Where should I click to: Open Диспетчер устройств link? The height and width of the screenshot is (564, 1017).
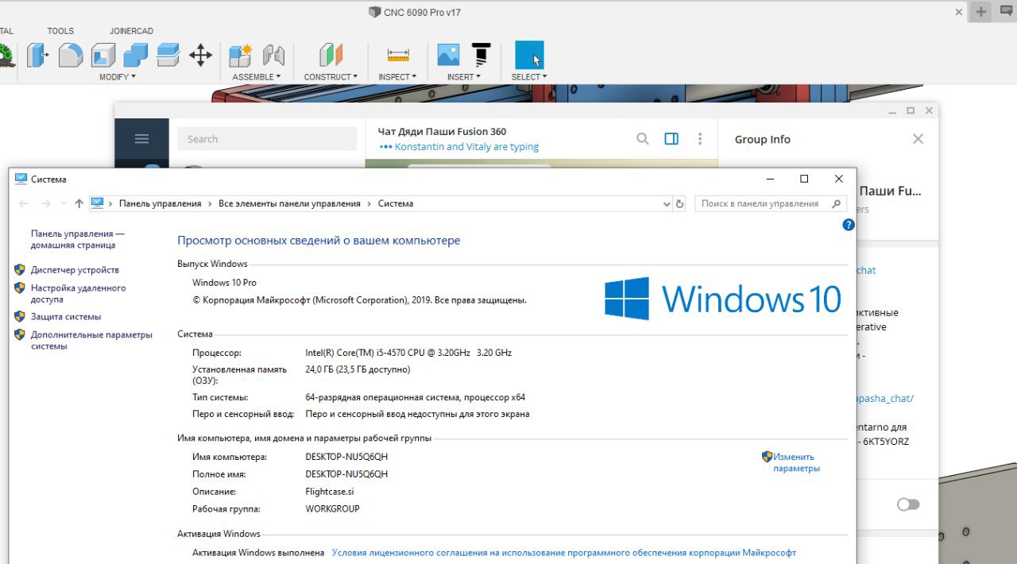point(75,270)
